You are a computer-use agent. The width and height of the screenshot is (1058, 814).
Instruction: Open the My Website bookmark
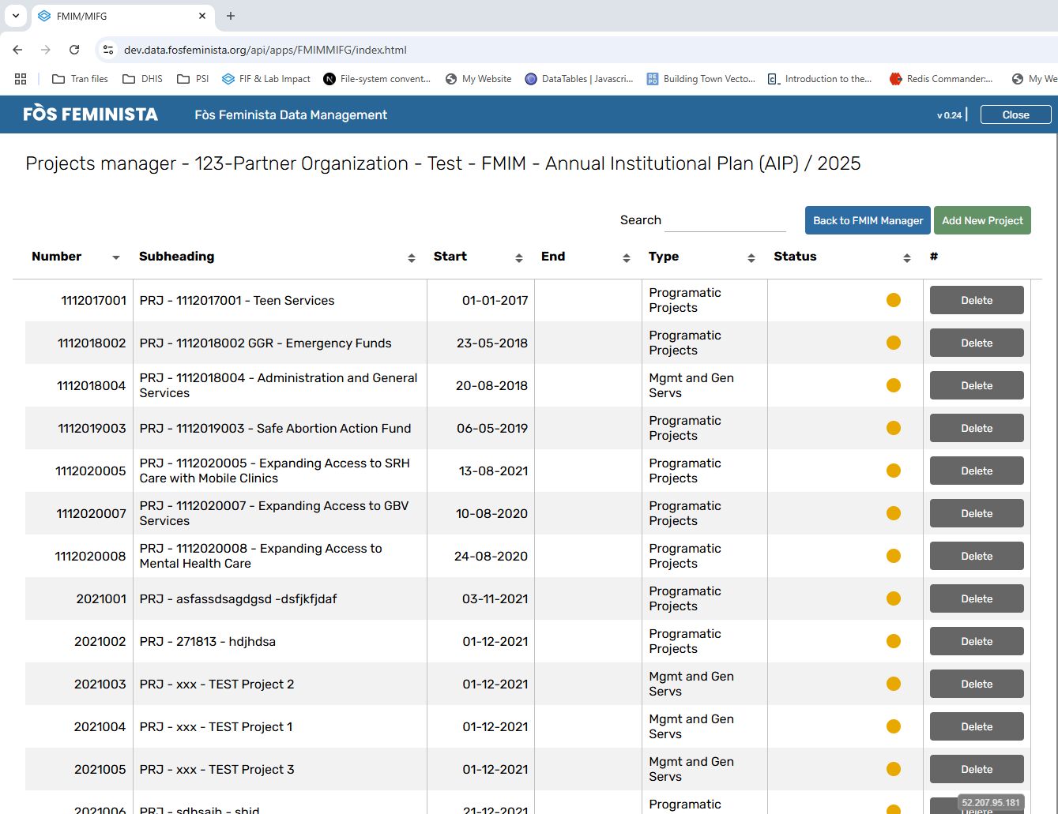(x=479, y=79)
